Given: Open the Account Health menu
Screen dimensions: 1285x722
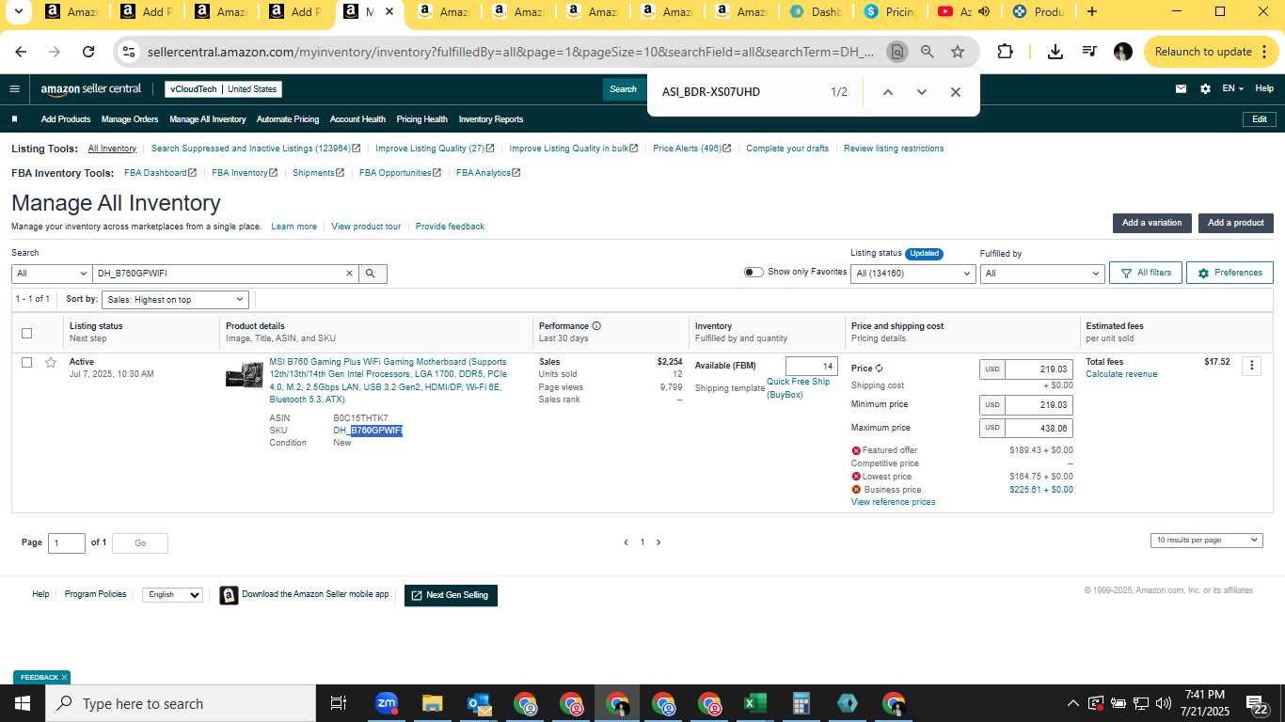Looking at the screenshot, I should tap(357, 119).
